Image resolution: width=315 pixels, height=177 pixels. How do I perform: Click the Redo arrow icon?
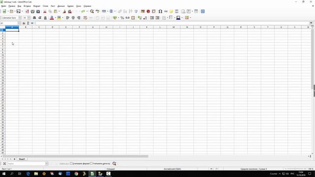83,11
